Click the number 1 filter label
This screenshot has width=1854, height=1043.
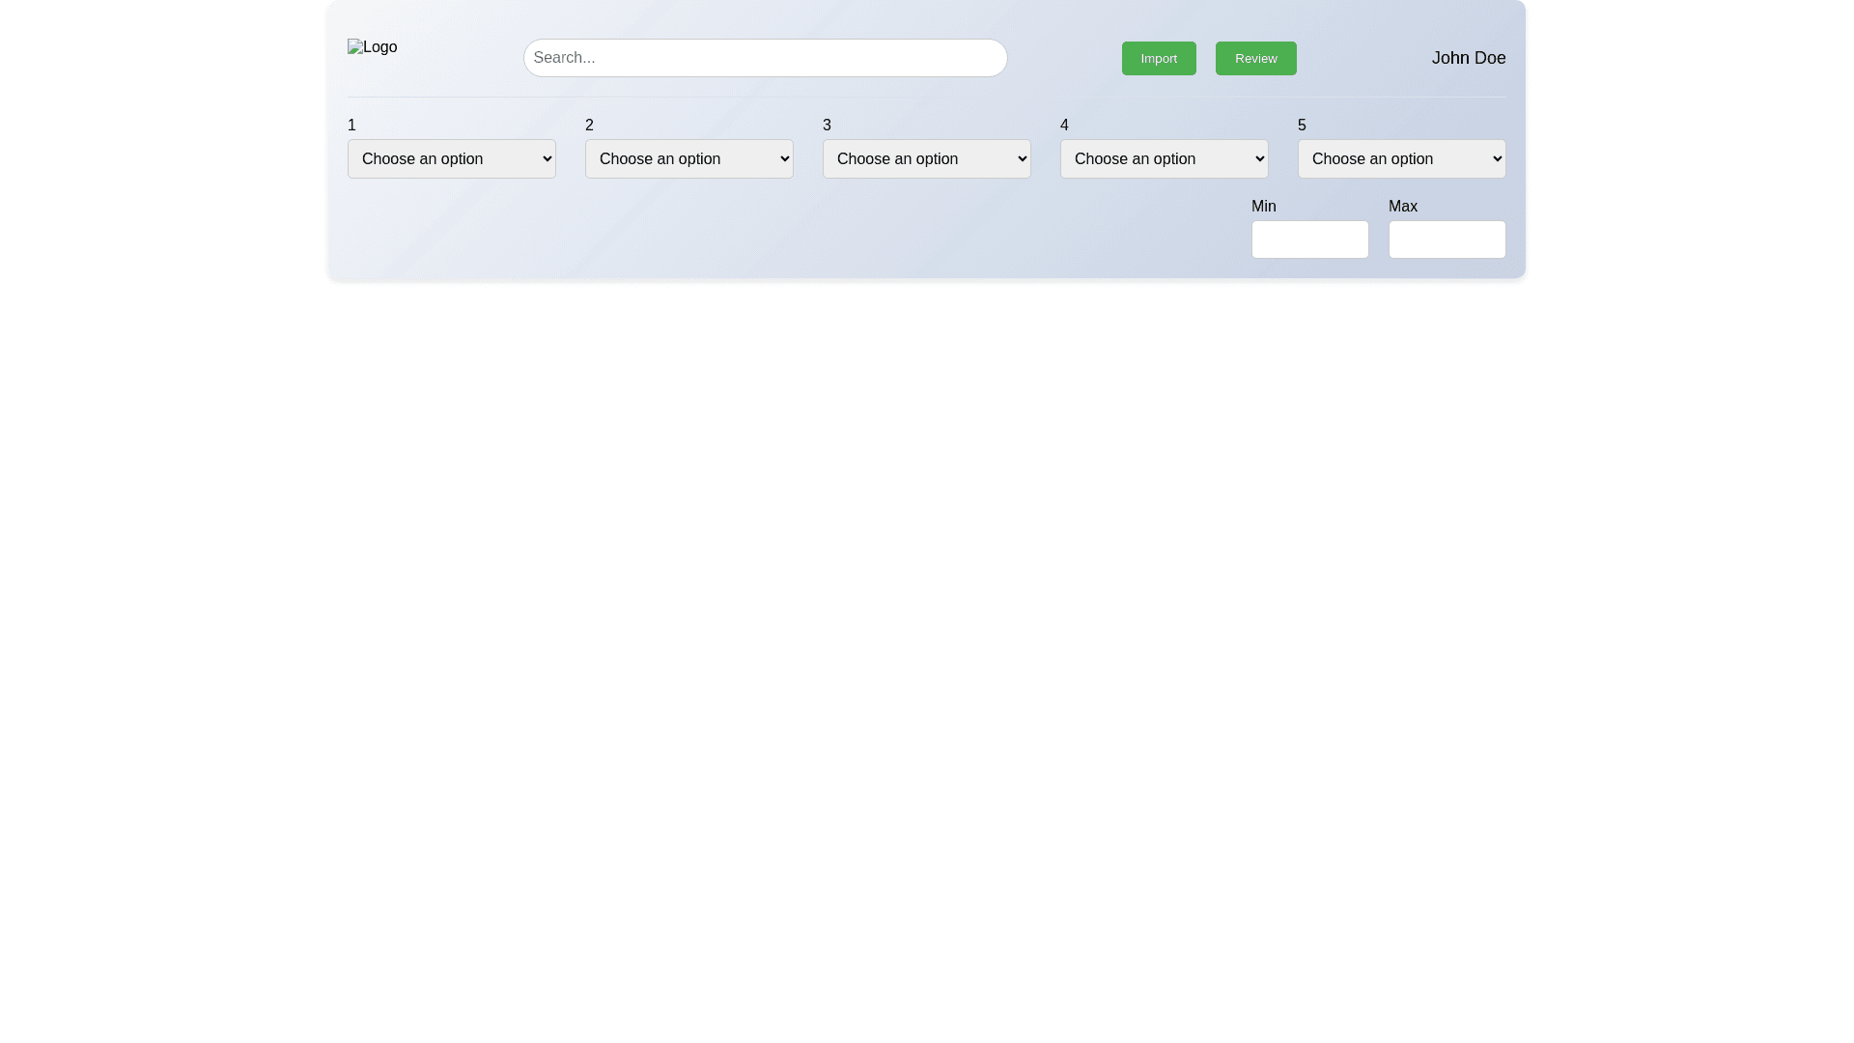tap(351, 126)
